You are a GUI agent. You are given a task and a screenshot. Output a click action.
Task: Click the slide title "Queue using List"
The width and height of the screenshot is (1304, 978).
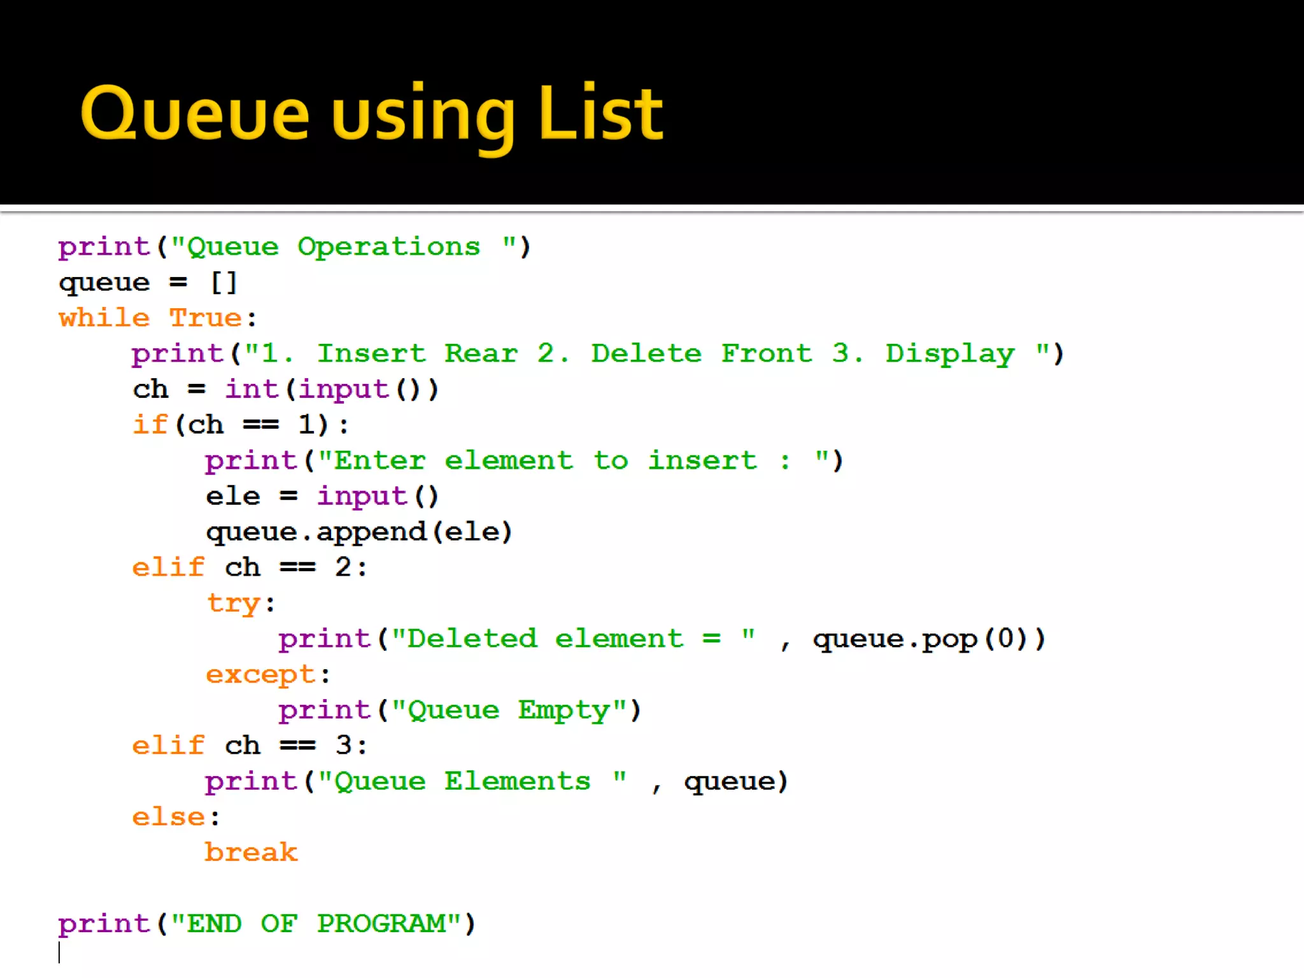point(372,115)
